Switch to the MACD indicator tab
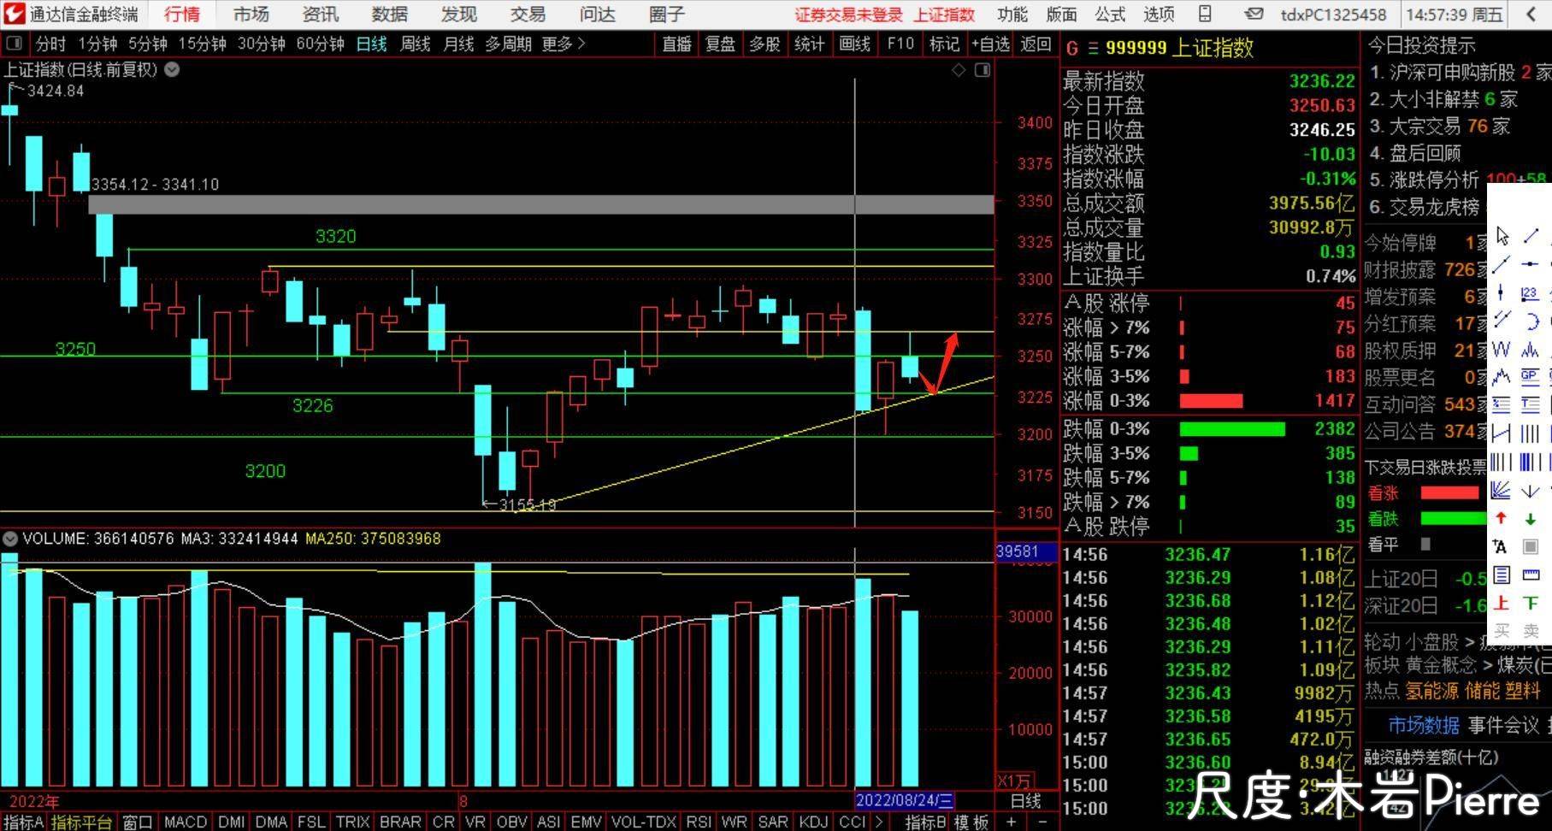This screenshot has width=1552, height=831. click(x=185, y=822)
